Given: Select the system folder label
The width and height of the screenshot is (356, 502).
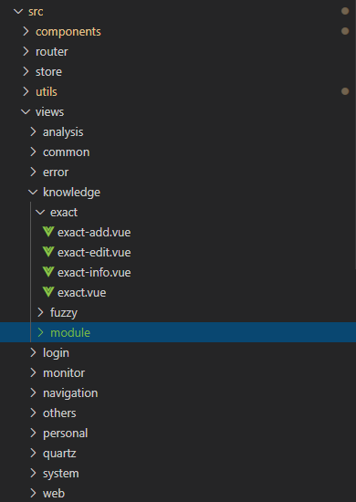Looking at the screenshot, I should (61, 473).
